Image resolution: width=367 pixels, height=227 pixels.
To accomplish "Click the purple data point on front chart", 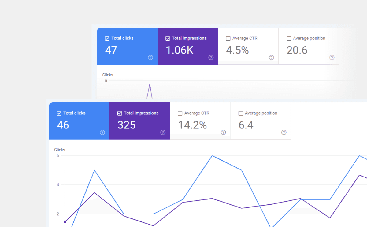I will click(65, 222).
